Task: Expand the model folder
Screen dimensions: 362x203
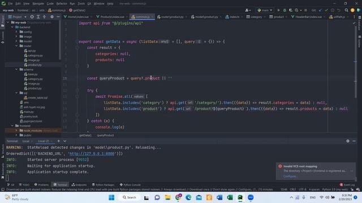Action: tap(16, 41)
